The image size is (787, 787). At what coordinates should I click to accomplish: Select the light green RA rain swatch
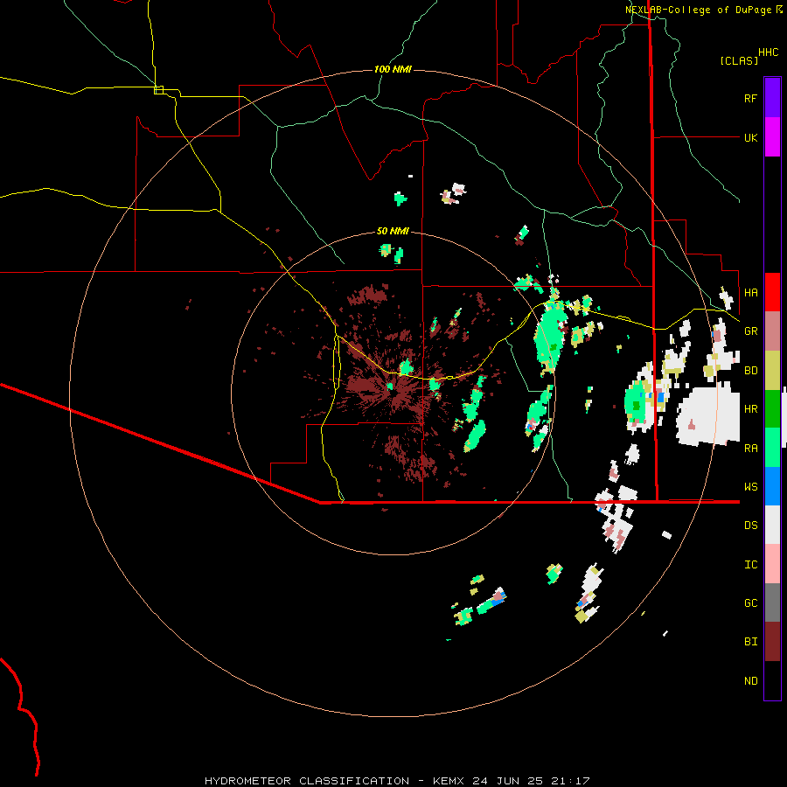(x=772, y=448)
